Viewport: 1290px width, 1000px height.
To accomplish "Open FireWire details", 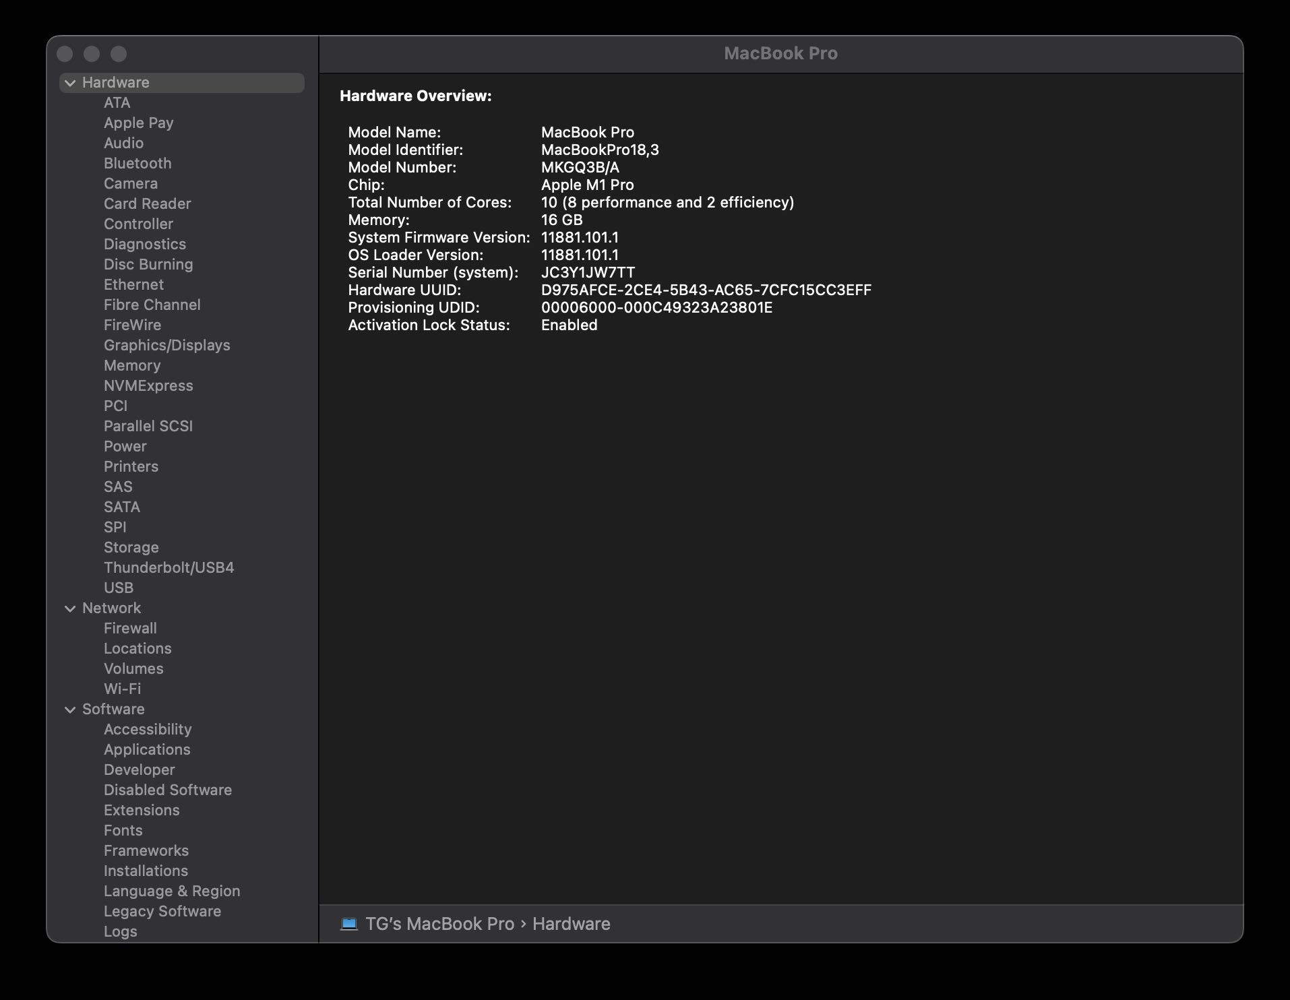I will [132, 325].
